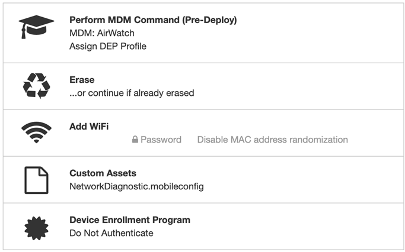This screenshot has height=252, width=405.
Task: Click the MDM: AirWatch text
Action: coord(102,33)
